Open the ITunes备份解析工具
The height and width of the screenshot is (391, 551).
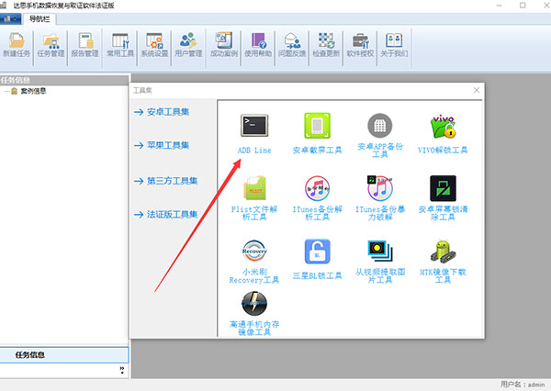tap(317, 198)
